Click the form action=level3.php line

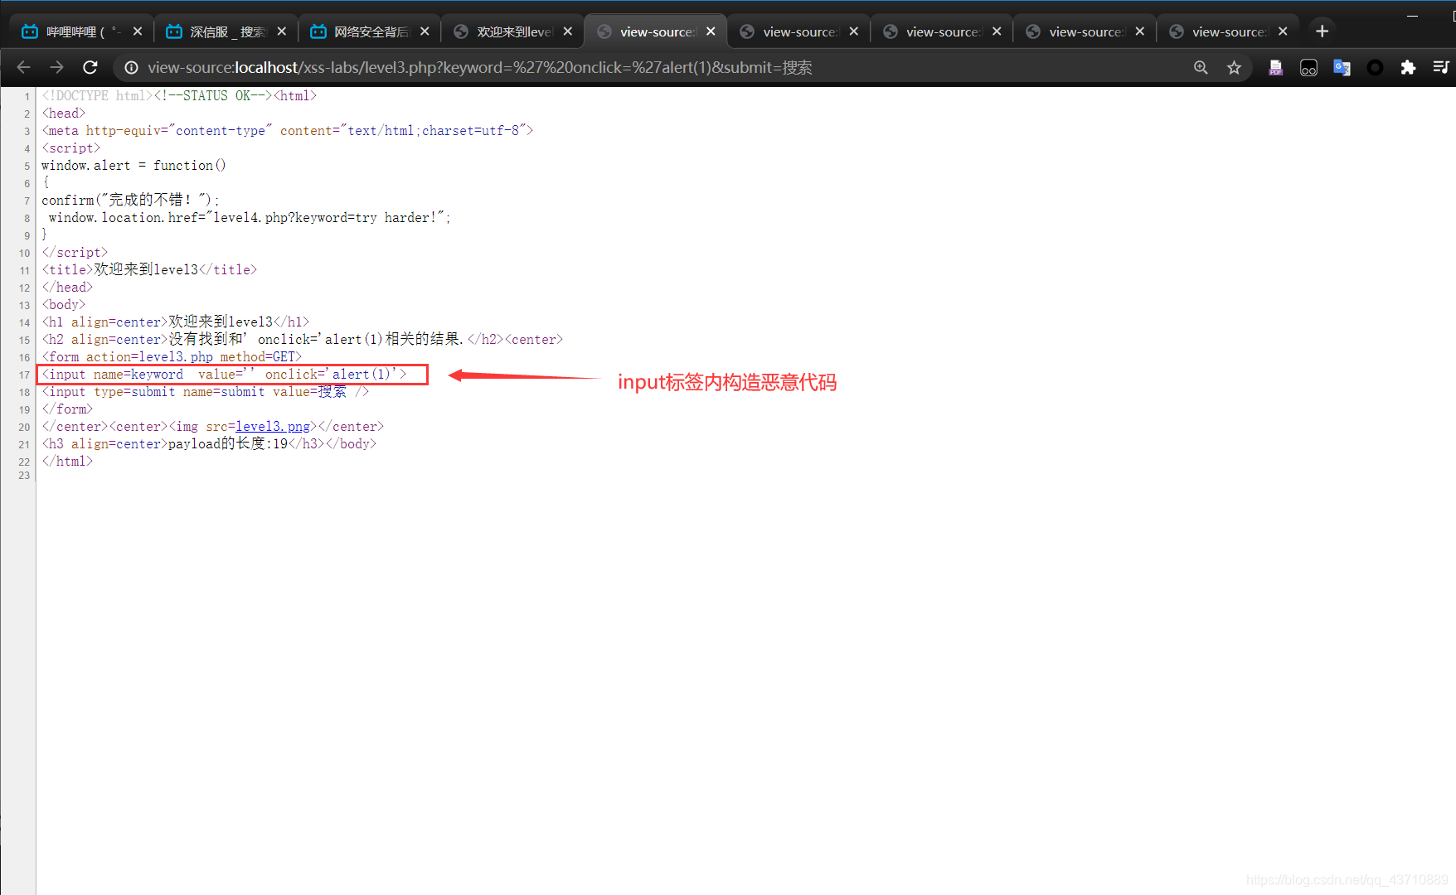point(172,357)
